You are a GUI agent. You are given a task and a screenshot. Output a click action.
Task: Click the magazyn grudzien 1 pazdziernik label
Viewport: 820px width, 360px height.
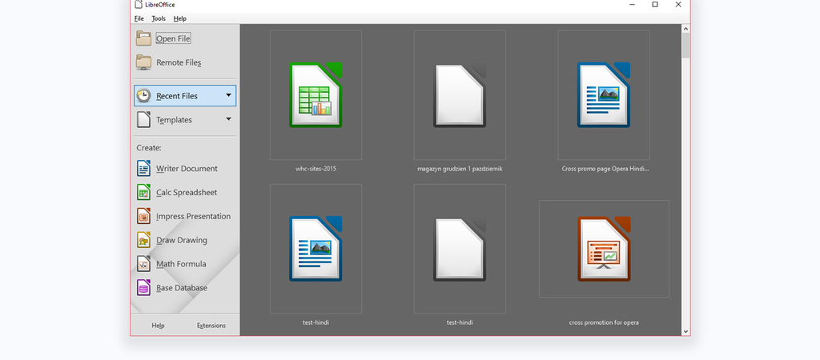tap(460, 169)
